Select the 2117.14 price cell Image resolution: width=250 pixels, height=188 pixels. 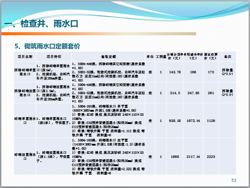pyautogui.click(x=193, y=156)
